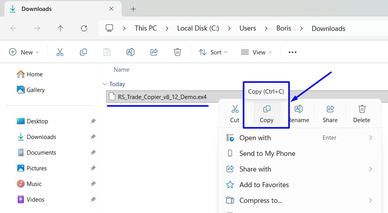The width and height of the screenshot is (388, 213).
Task: Click the toolbar Share icon
Action: point(154,52)
